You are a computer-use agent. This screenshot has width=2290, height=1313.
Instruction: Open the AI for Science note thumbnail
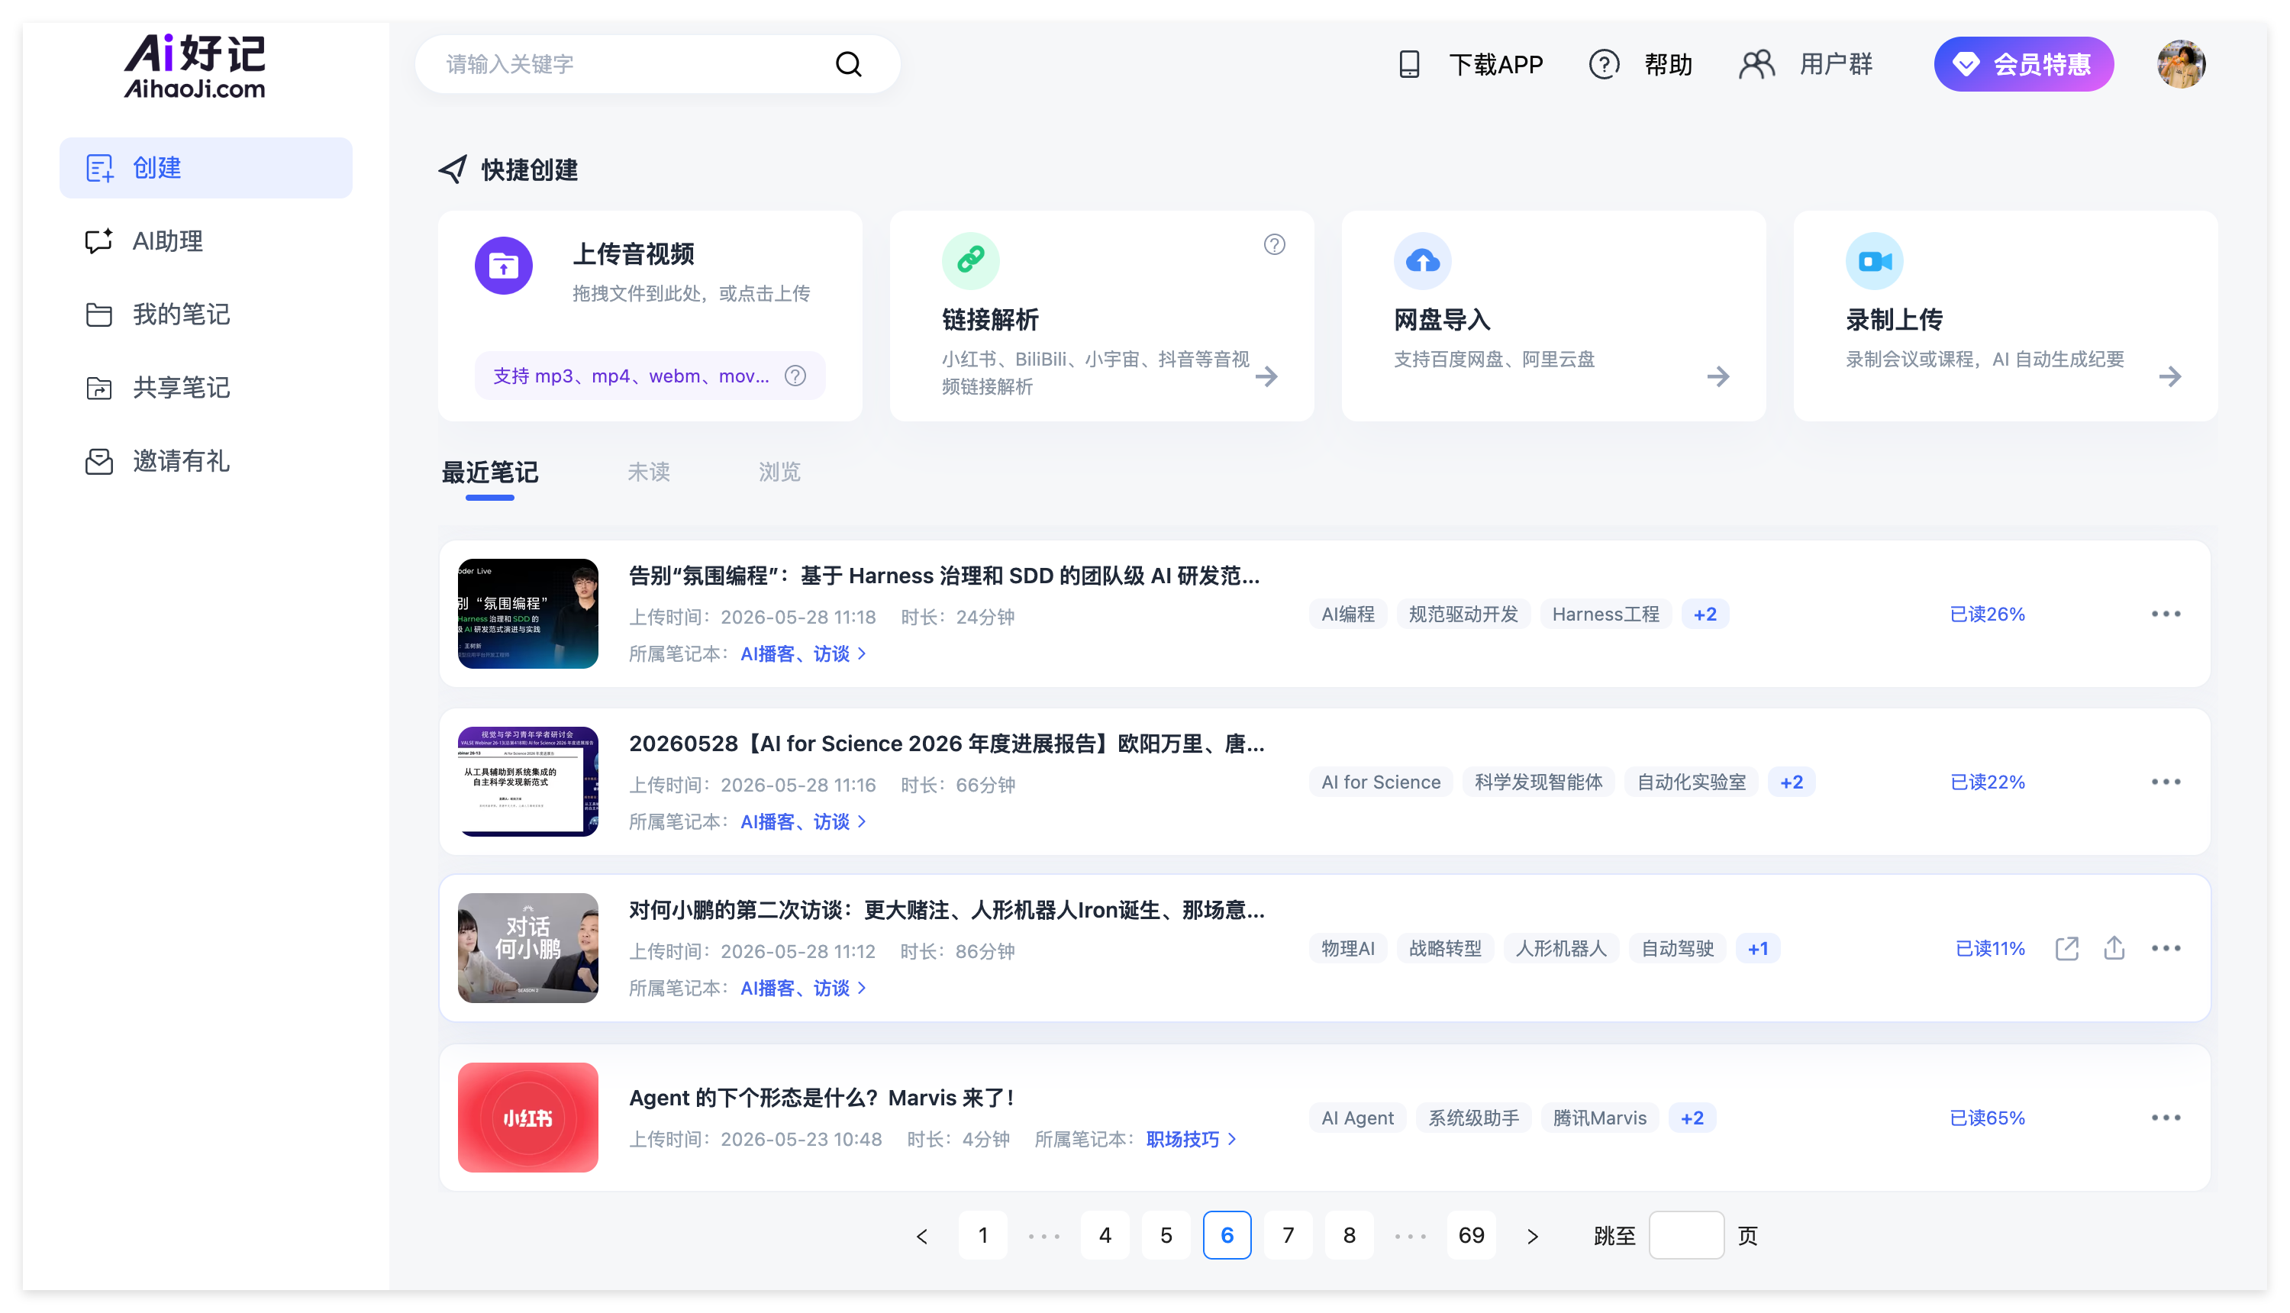(x=527, y=782)
